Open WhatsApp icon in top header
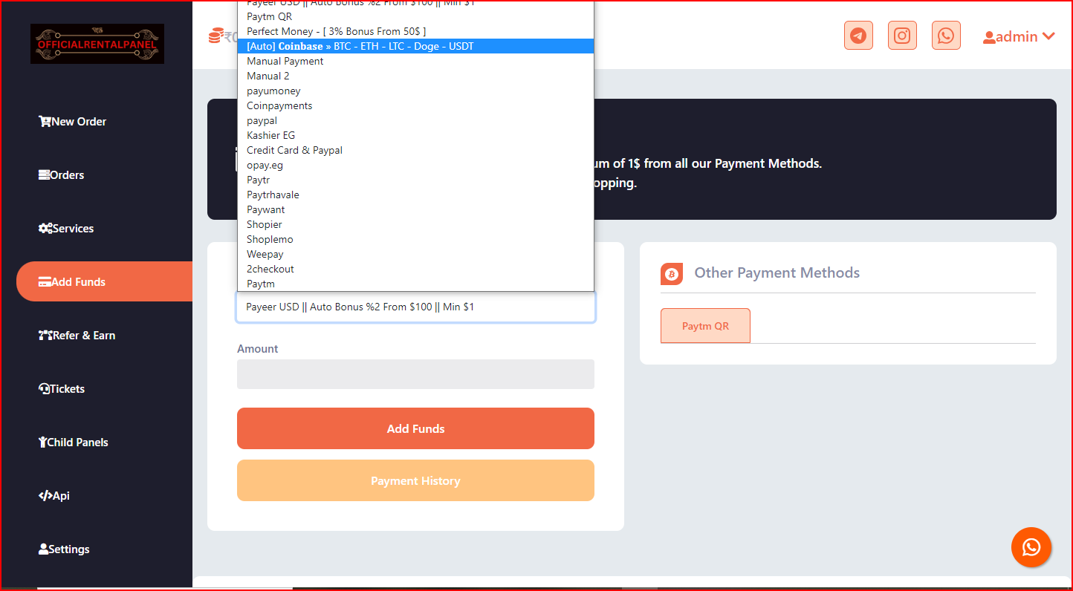 946,36
